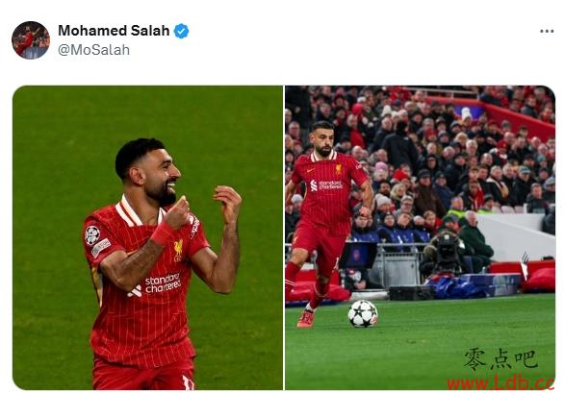Click the Mohamed Salah display name
The height and width of the screenshot is (393, 564).
(x=114, y=31)
